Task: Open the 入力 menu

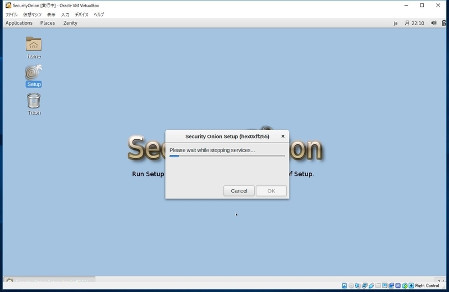Action: 65,15
